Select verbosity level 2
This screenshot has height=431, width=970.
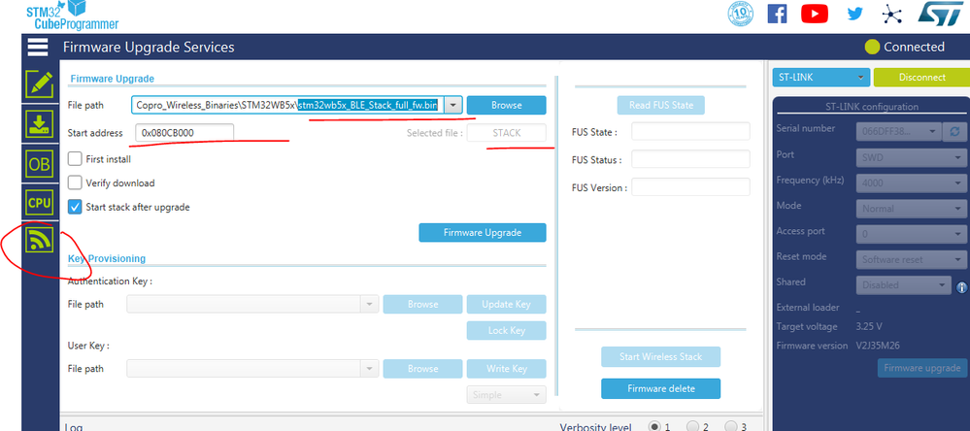[693, 427]
